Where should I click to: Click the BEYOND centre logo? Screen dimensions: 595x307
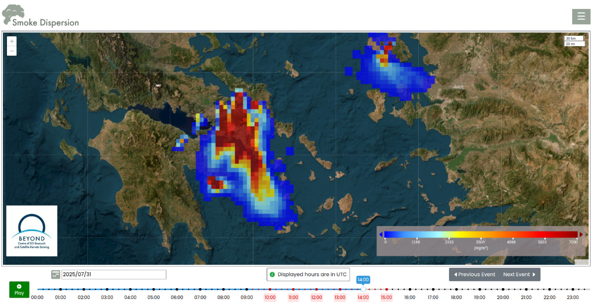coord(32,230)
